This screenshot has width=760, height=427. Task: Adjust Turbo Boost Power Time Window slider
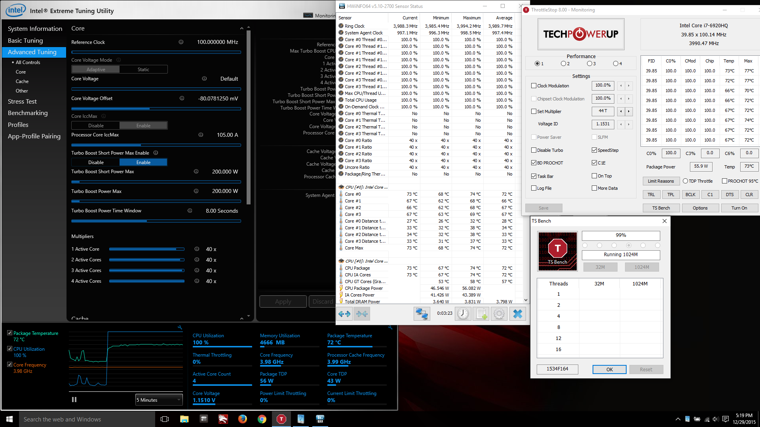tap(156, 221)
